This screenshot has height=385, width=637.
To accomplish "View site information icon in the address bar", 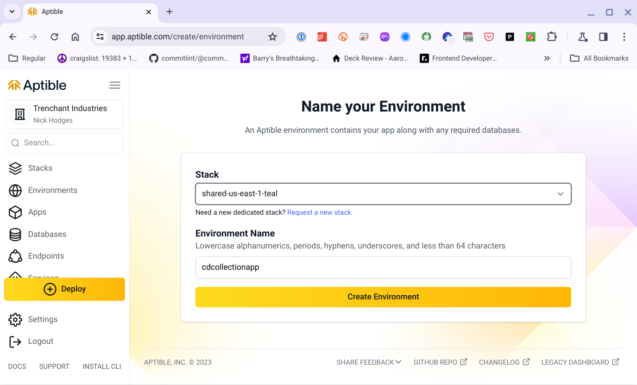I will pyautogui.click(x=100, y=37).
